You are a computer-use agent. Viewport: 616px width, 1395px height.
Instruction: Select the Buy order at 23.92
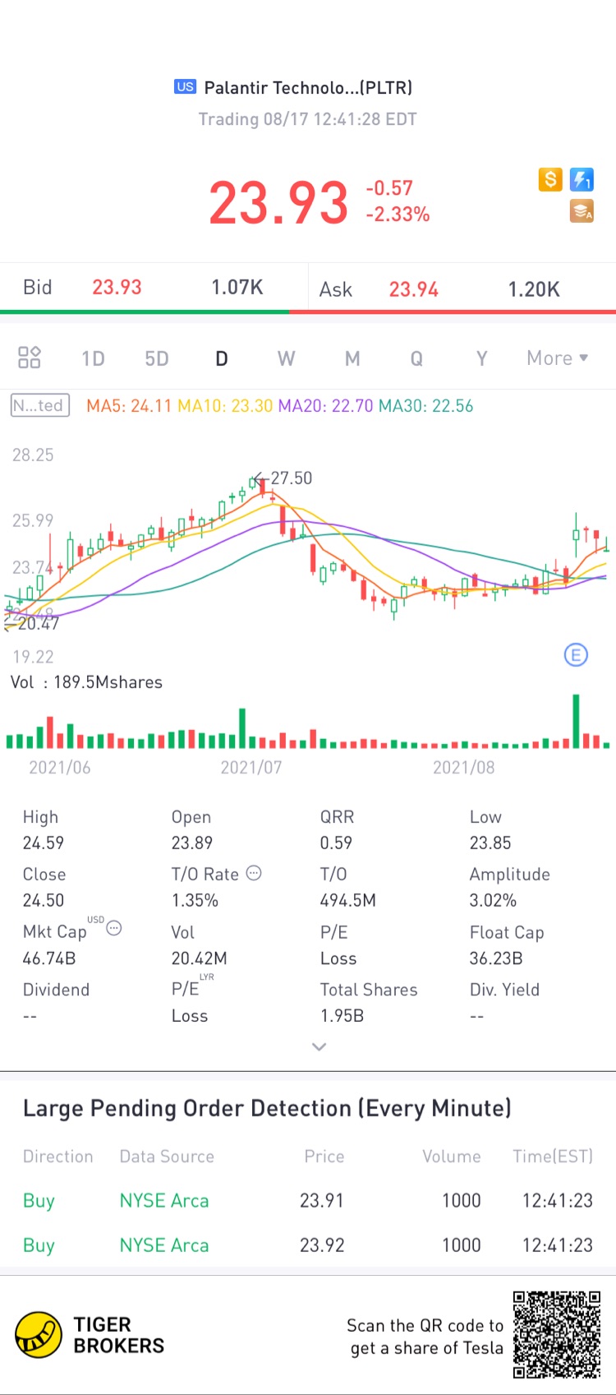point(308,1245)
